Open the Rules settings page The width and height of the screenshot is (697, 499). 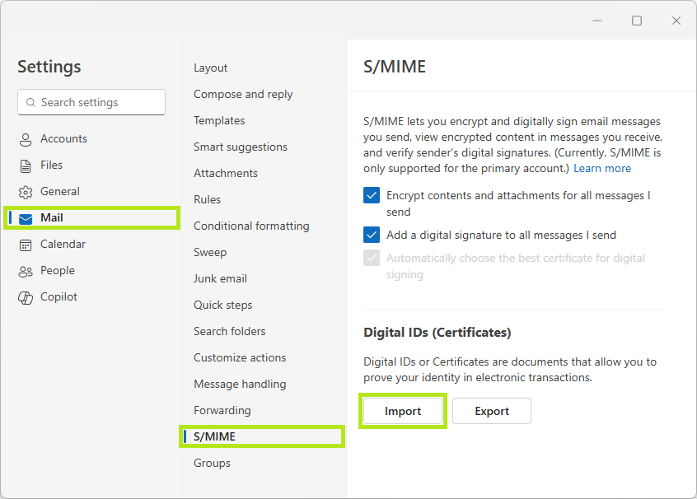coord(207,199)
